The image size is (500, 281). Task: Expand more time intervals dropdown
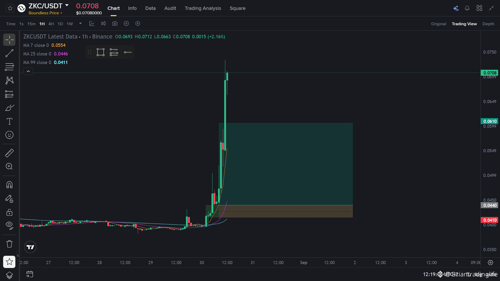pos(80,24)
